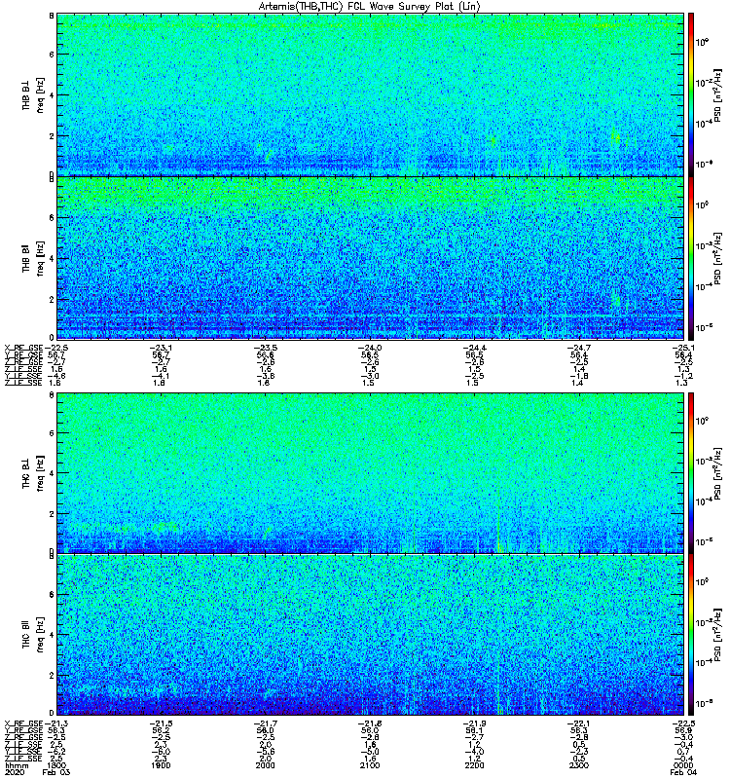Click the THB X_RE_GSE value '-23.5'
The height and width of the screenshot is (779, 730).
point(265,348)
